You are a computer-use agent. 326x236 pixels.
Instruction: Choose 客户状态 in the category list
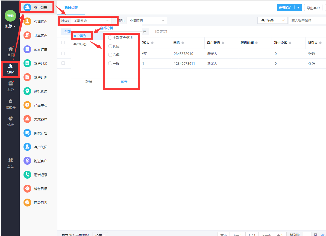click(80, 44)
